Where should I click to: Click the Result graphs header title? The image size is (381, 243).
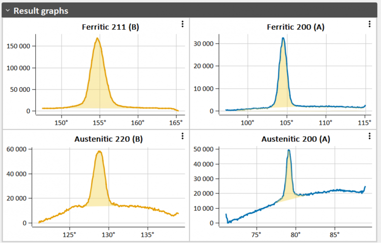point(41,10)
